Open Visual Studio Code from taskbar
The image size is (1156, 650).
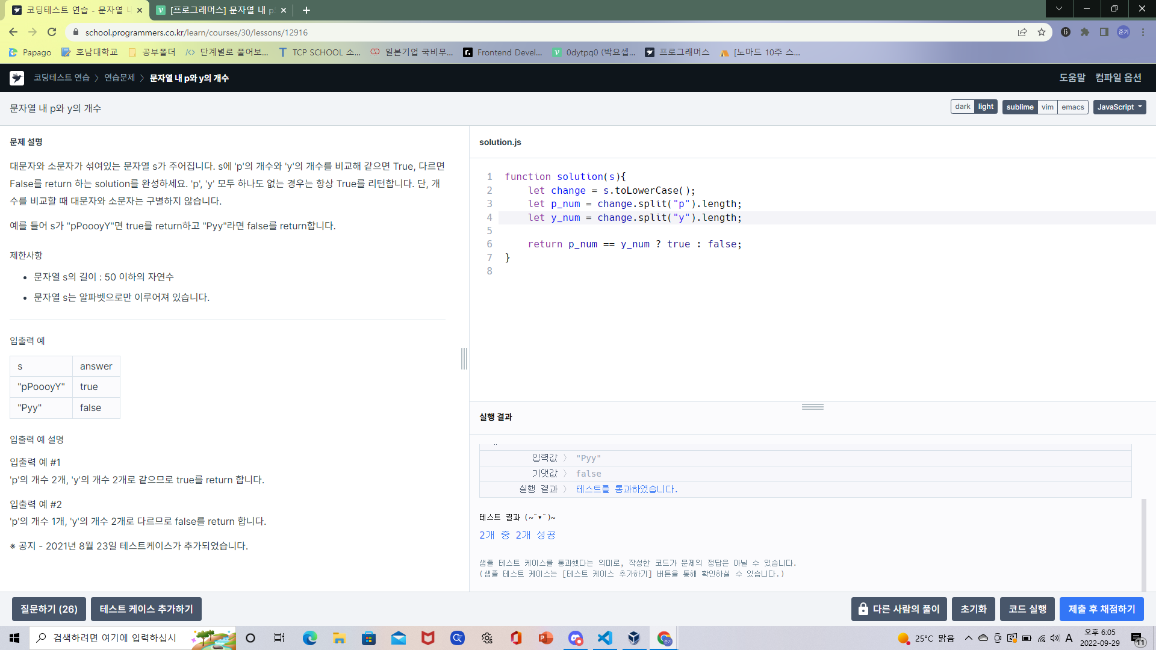coord(605,638)
